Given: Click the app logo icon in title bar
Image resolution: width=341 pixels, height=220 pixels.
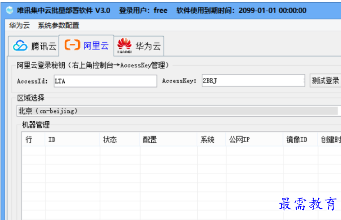Looking at the screenshot, I should click(x=9, y=10).
